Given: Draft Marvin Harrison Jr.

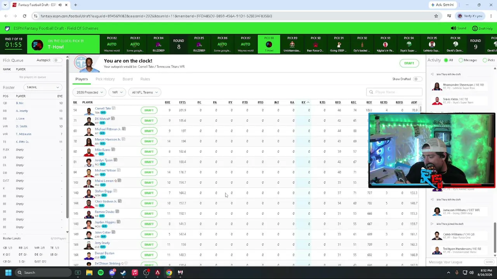Looking at the screenshot, I should point(149,141).
